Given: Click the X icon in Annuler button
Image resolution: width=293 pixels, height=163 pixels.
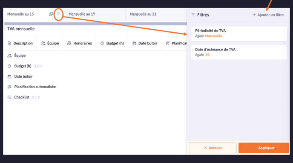Looking at the screenshot, I should click(x=206, y=148).
